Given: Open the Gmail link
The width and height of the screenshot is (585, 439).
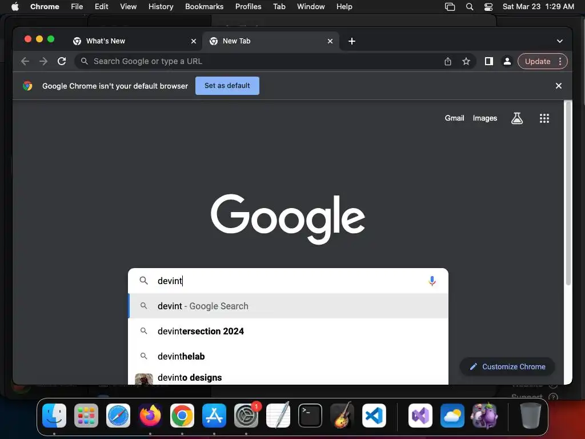Looking at the screenshot, I should (454, 118).
